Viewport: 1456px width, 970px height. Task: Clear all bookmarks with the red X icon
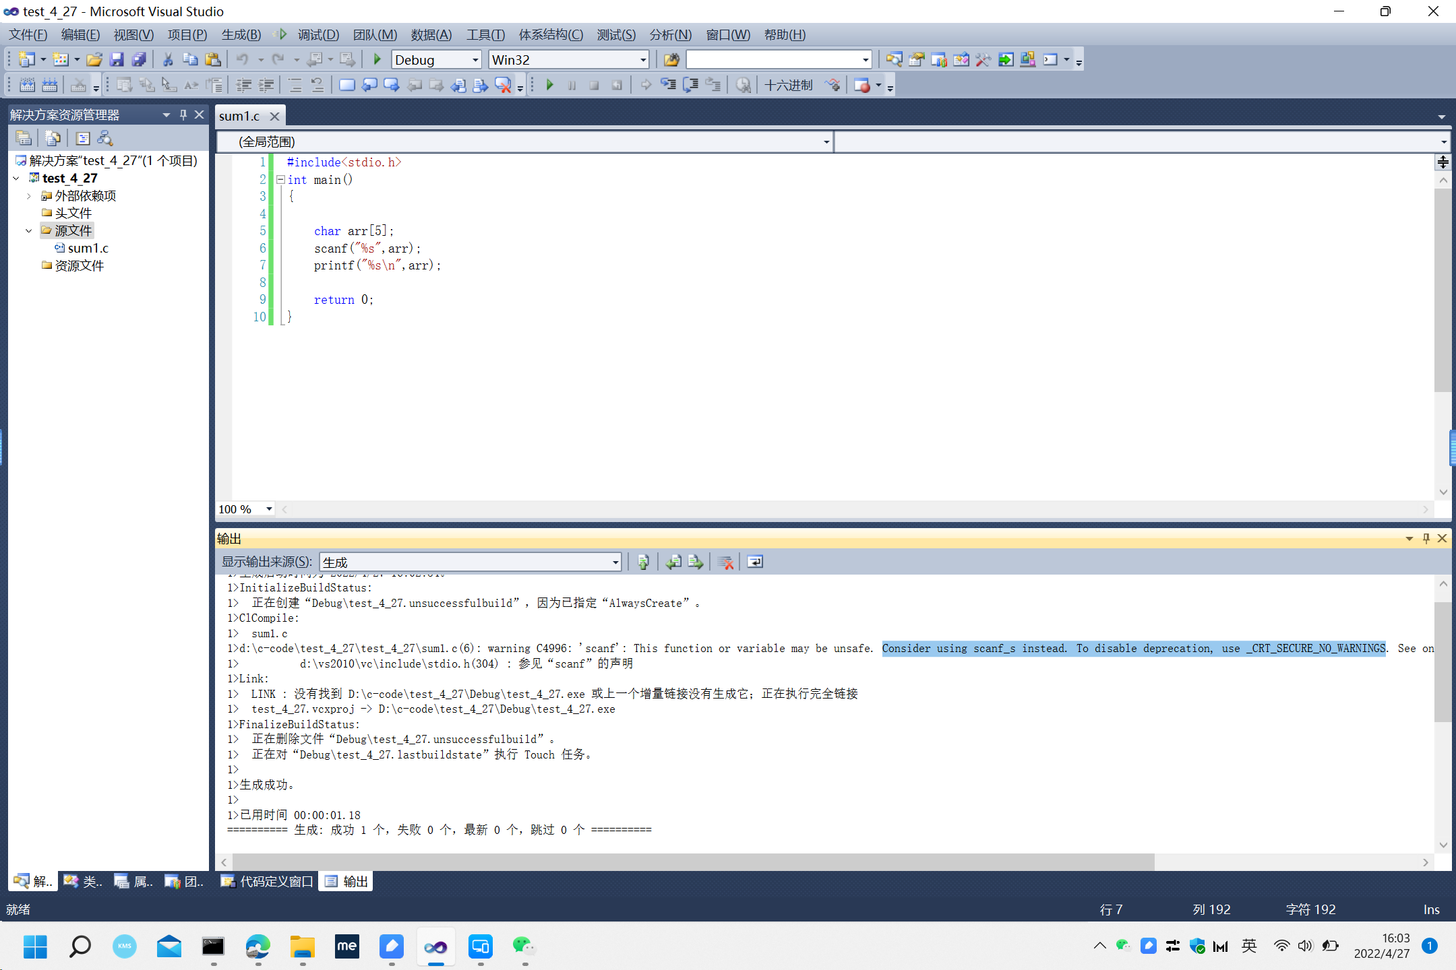click(503, 86)
